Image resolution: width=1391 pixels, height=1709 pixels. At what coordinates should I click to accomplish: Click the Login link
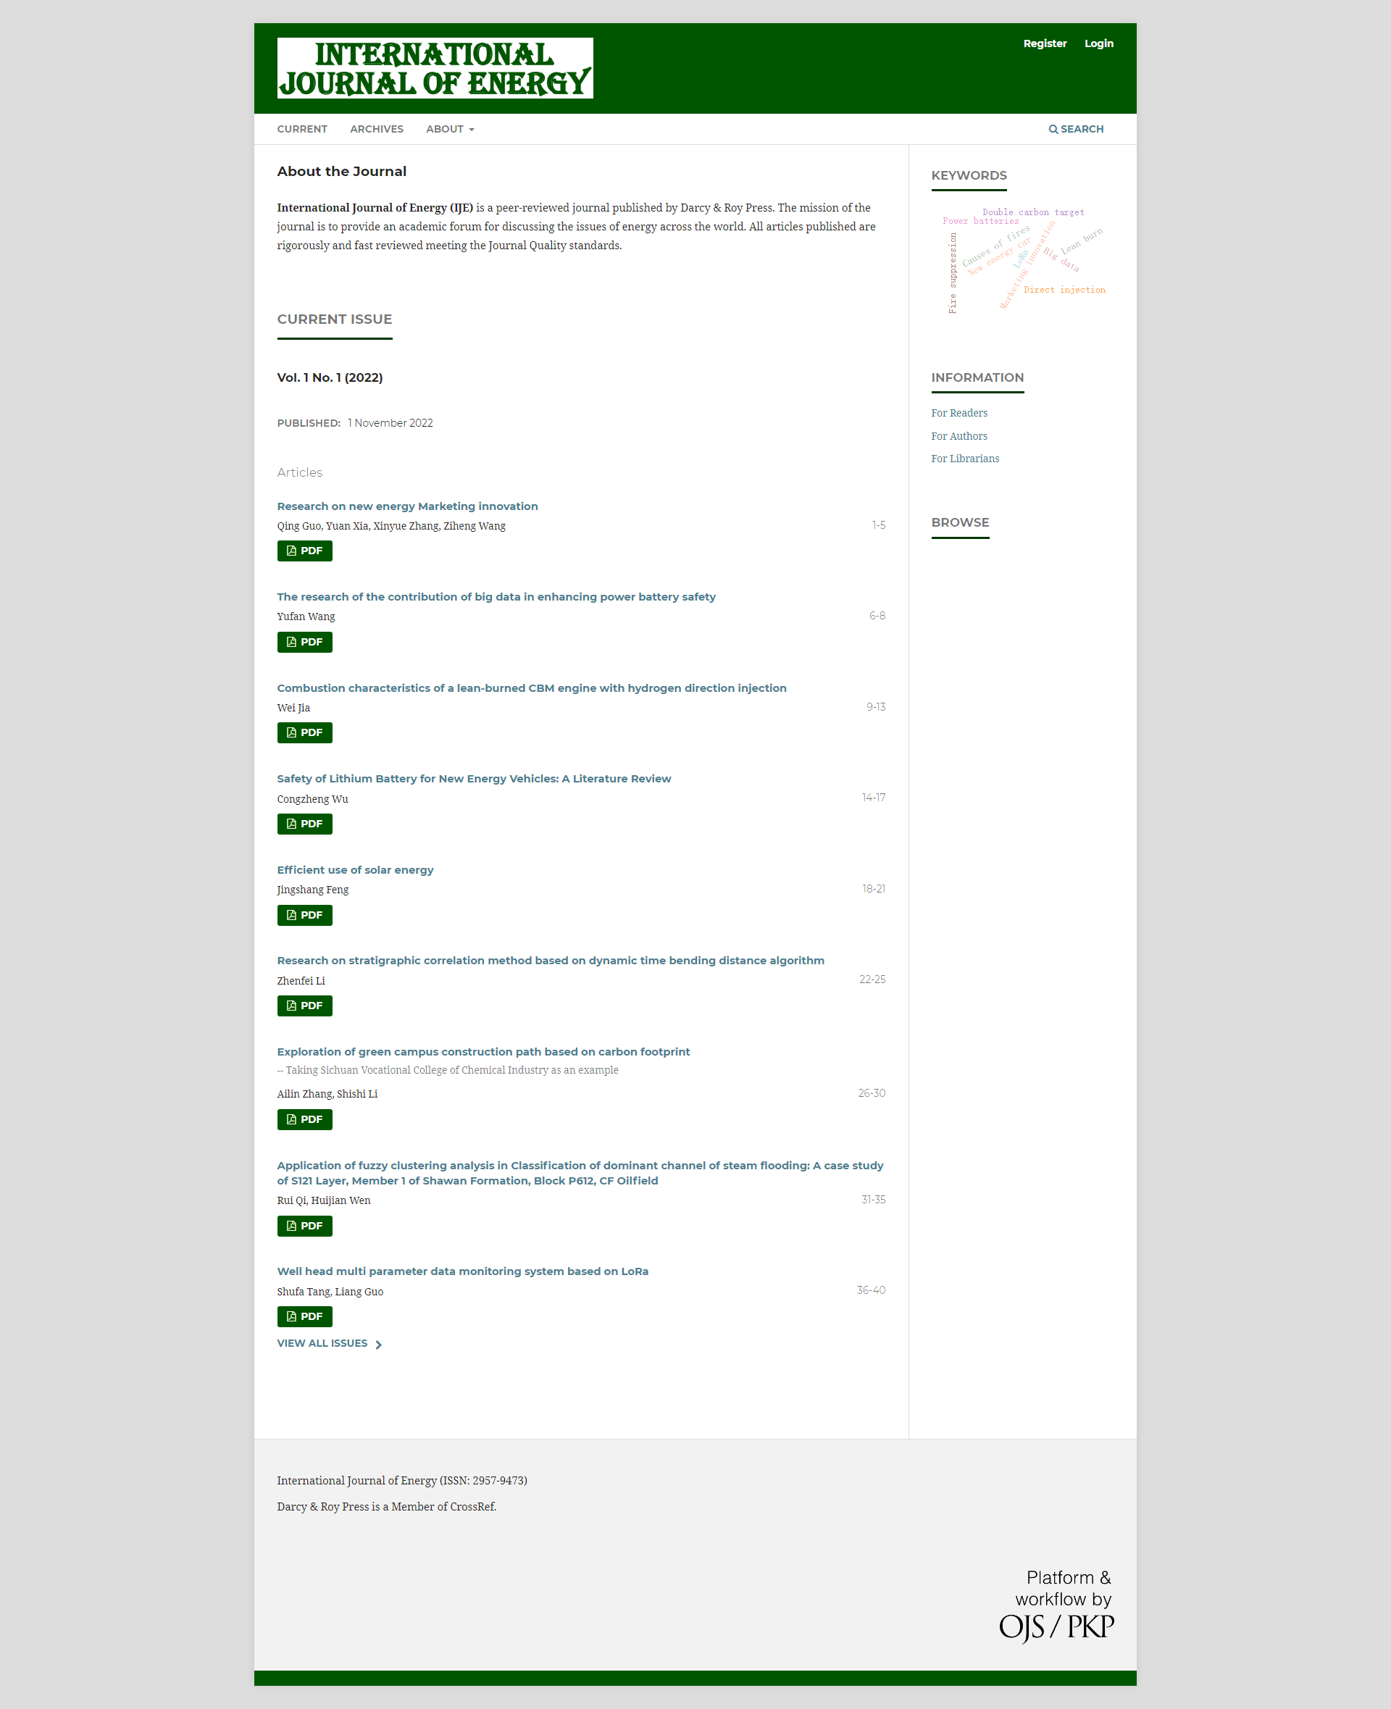(x=1098, y=43)
